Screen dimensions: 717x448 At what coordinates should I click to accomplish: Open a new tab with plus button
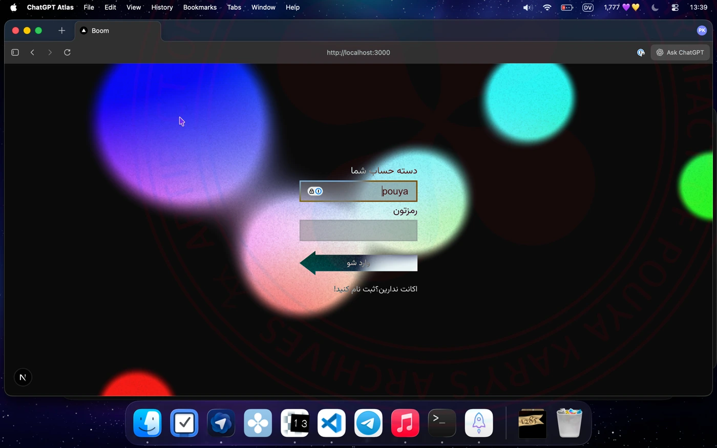[61, 31]
